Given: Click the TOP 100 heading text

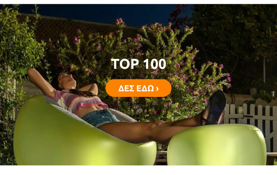Looking at the screenshot, I should point(138,64).
